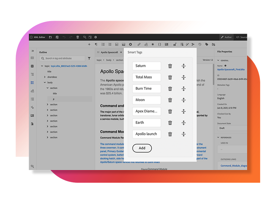Click the Add button in Smart Tags

coord(142,148)
